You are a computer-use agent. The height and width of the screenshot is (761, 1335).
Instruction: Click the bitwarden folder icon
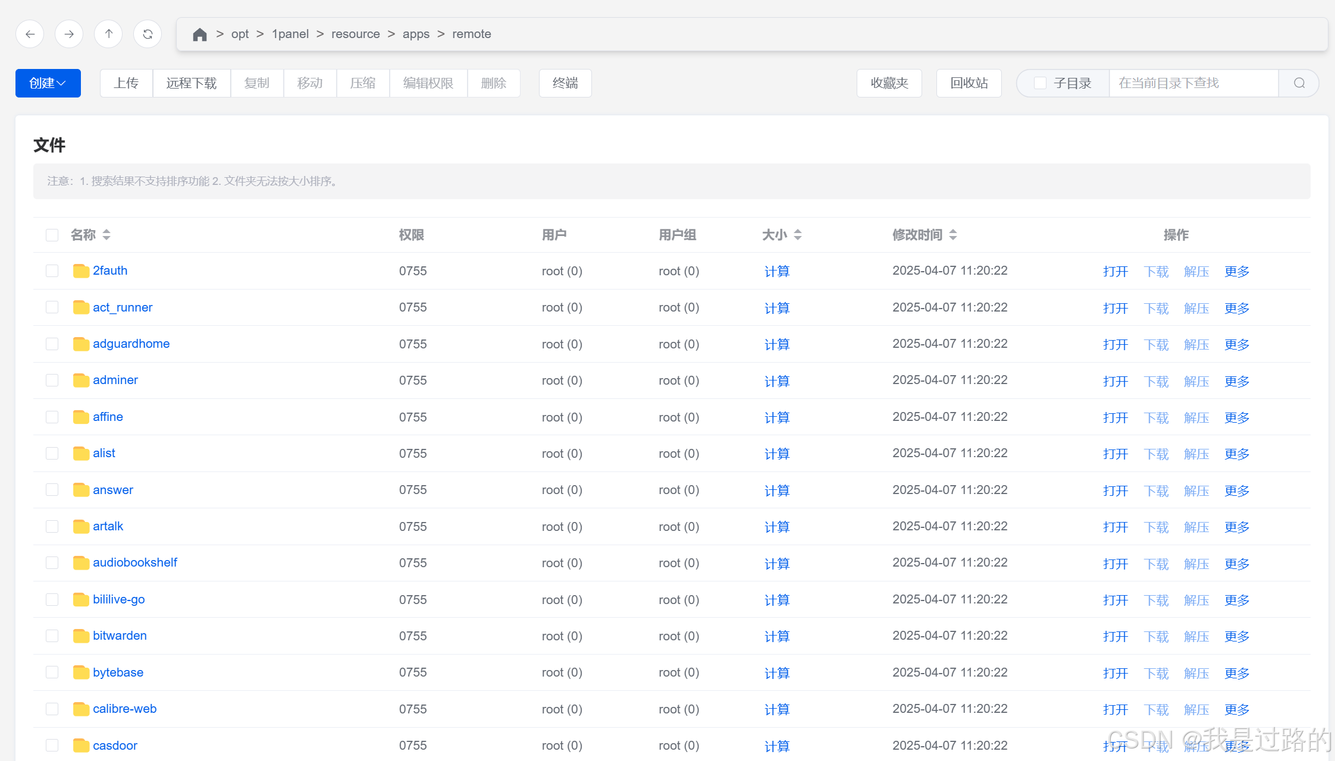click(81, 636)
